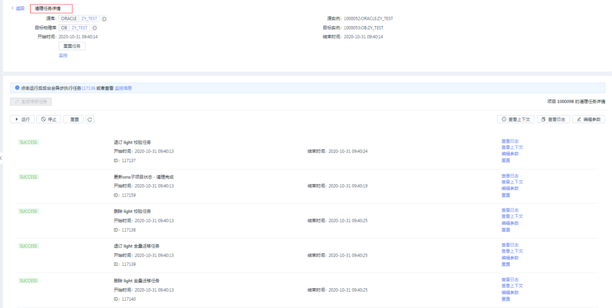Click the top-right 编辑参数 button
The image size is (612, 308).
click(589, 120)
